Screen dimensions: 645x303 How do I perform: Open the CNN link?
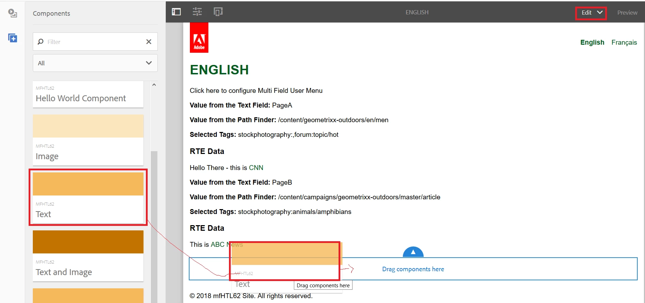click(256, 168)
